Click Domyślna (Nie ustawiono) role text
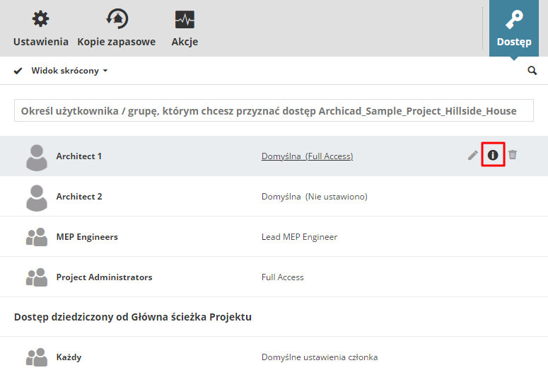 coord(314,197)
